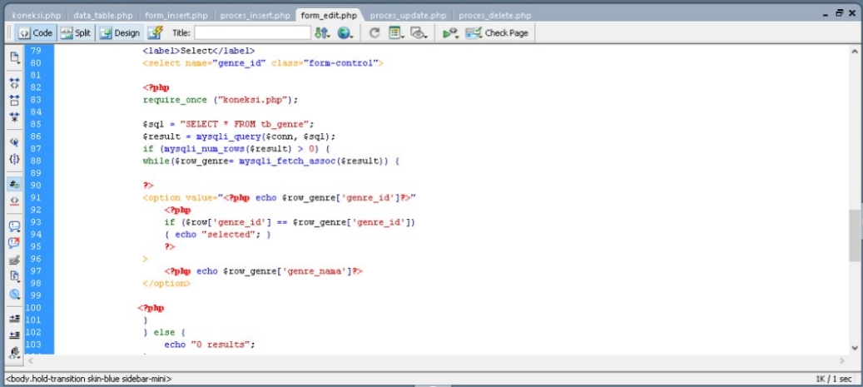Click the closing '</option>' tag line

coord(166,284)
